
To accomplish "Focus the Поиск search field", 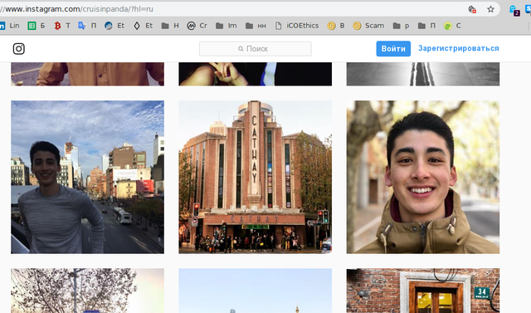I will 255,49.
